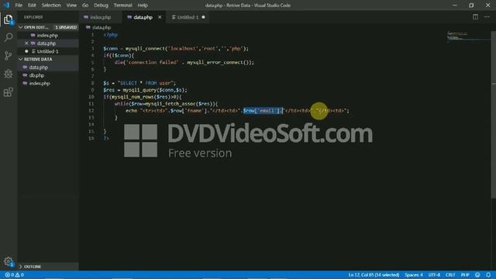Open the Search view in activity bar

(x=9, y=37)
